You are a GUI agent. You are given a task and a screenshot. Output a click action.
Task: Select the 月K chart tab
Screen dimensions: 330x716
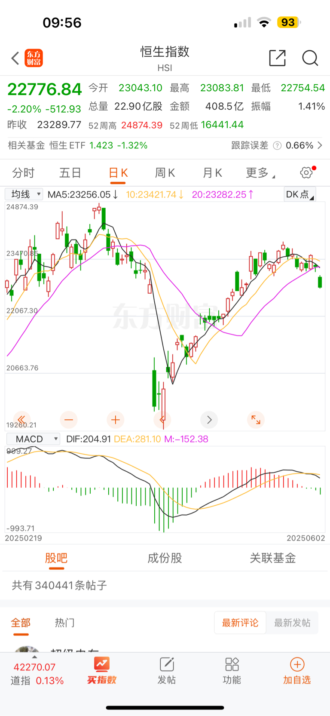[x=212, y=173]
